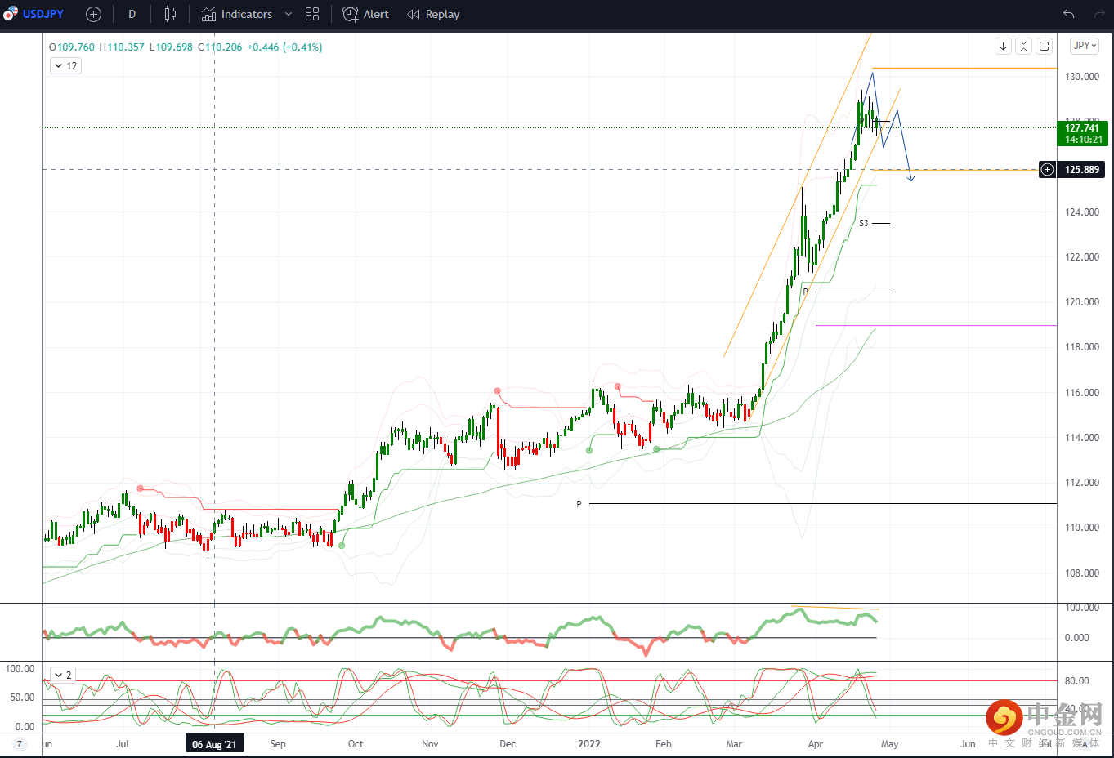This screenshot has height=758, width=1114.
Task: Click the plus button at price 125.889
Action: click(1047, 170)
